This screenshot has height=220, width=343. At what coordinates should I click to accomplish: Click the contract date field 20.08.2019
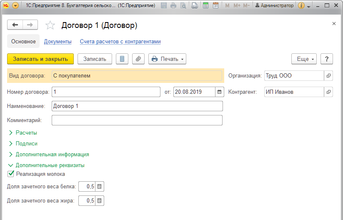[194, 92]
